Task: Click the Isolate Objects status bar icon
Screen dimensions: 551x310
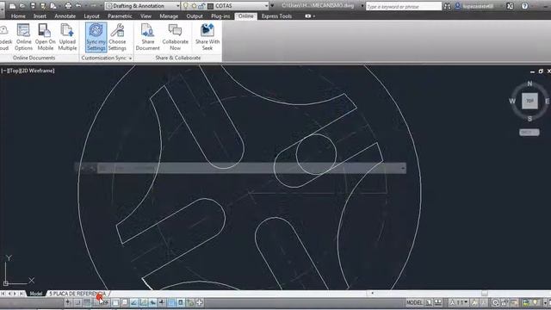Action: (535, 302)
